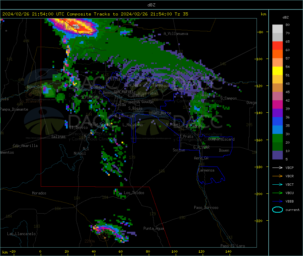Click the 'G_ALVEAR' map label
The image size is (303, 256).
[x=201, y=147]
